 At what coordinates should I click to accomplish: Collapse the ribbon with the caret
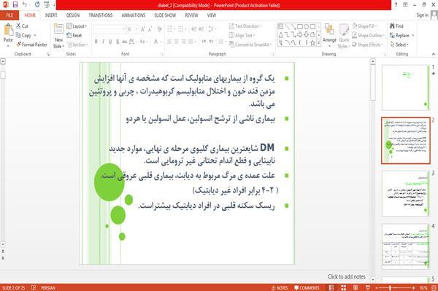[433, 54]
